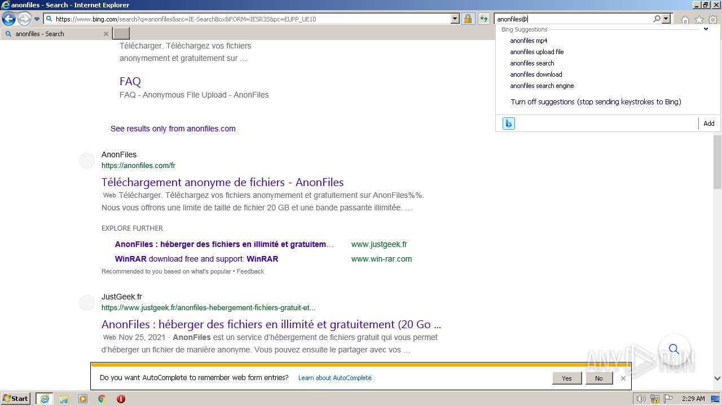
Task: Open Favorites star icon
Action: point(699,19)
